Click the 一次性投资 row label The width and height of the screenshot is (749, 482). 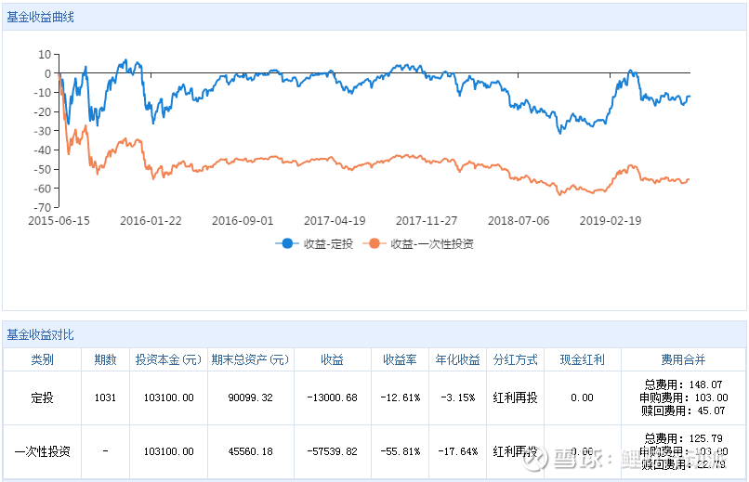click(42, 451)
